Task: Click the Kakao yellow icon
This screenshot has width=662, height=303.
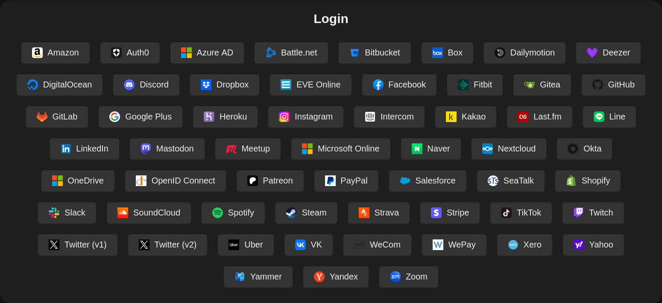Action: click(451, 117)
